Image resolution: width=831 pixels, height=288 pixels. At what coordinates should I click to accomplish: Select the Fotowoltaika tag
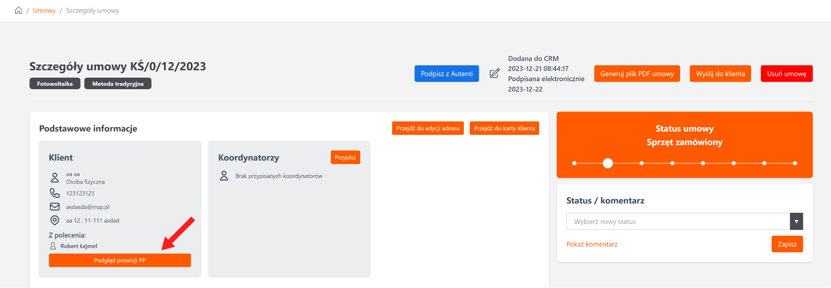[x=55, y=84]
